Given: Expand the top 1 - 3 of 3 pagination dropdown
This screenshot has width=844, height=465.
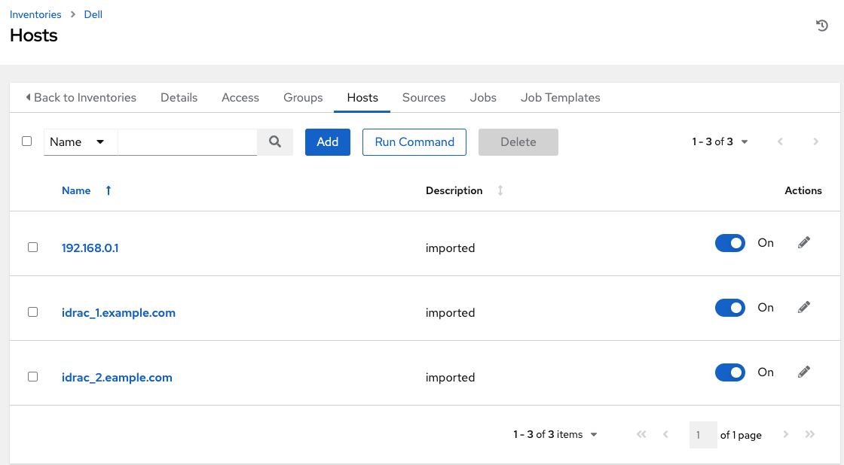Looking at the screenshot, I should pyautogui.click(x=720, y=141).
